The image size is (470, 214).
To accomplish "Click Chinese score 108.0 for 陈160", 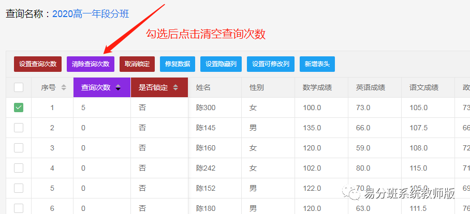I will click(418, 148).
